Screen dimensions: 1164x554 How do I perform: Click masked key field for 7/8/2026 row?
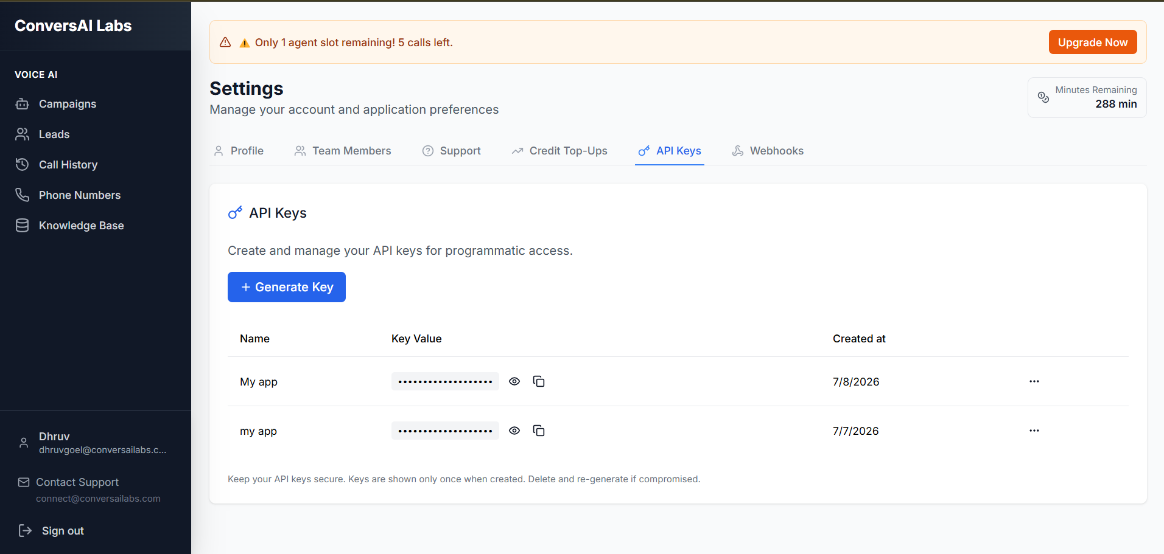click(x=445, y=381)
